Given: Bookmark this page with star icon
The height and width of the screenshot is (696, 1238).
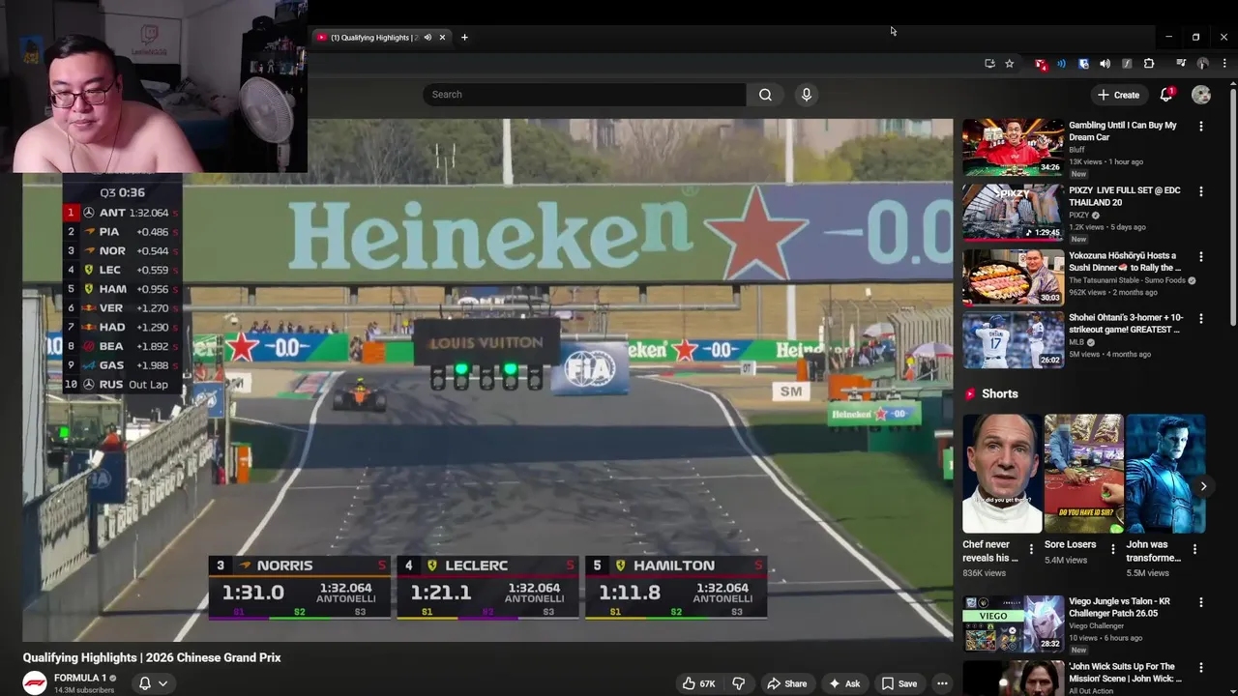Looking at the screenshot, I should coord(1010,64).
